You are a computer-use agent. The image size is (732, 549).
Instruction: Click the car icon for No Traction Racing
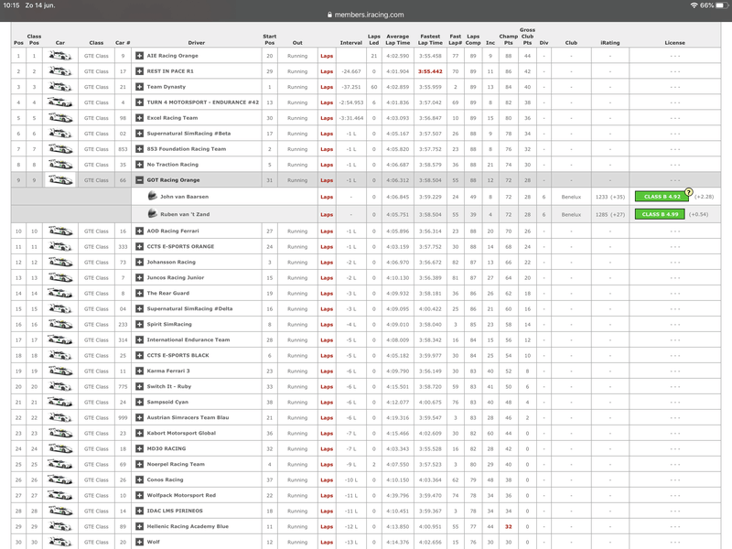[x=60, y=165]
